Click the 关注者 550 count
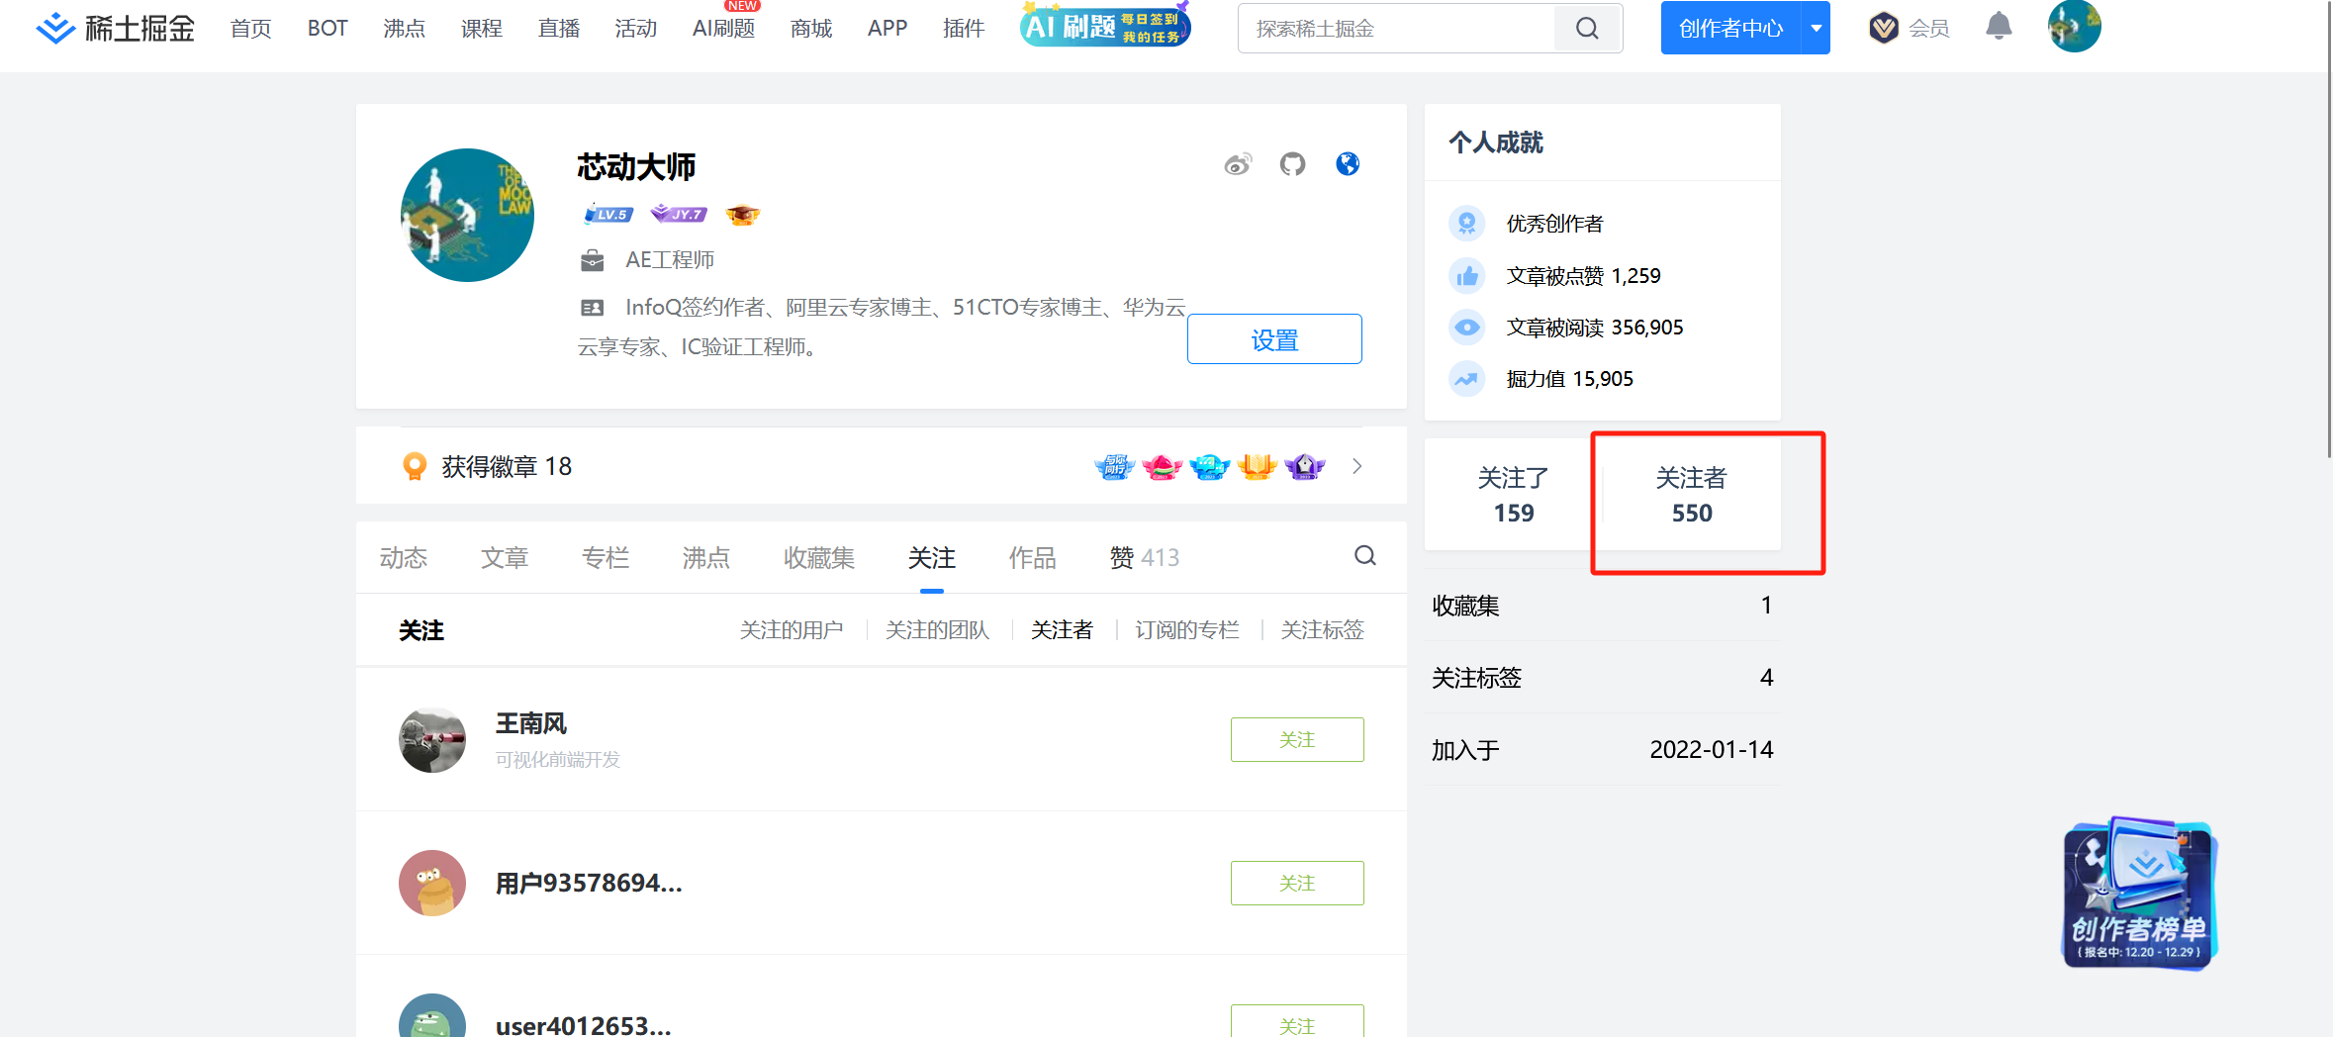The height and width of the screenshot is (1037, 2333). coord(1692,495)
